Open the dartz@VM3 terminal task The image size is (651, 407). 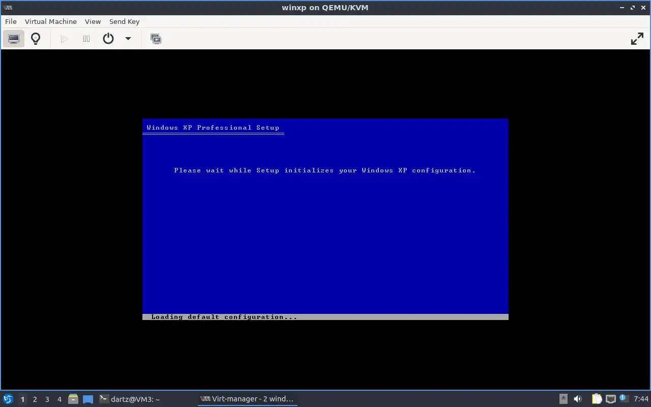click(130, 399)
